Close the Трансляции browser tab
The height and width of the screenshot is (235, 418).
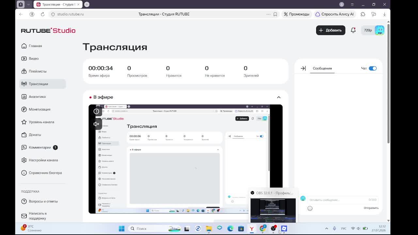78,4
